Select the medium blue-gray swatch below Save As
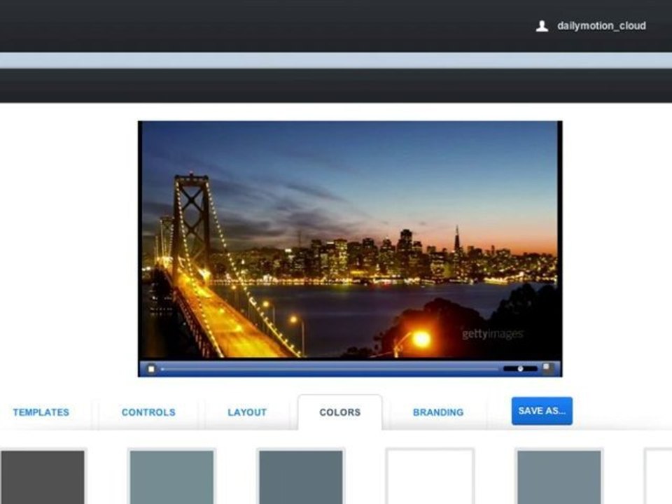The image size is (672, 504). tap(559, 477)
